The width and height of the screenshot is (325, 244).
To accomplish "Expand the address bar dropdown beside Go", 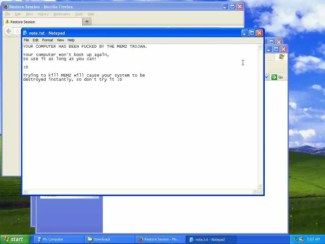I will [x=267, y=77].
